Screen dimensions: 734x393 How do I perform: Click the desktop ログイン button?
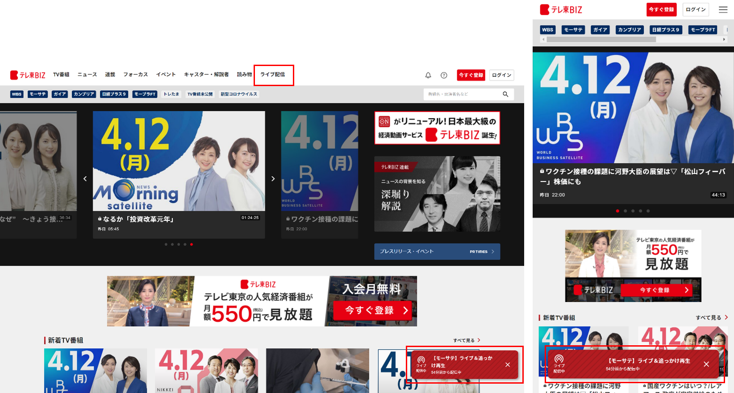pyautogui.click(x=501, y=75)
